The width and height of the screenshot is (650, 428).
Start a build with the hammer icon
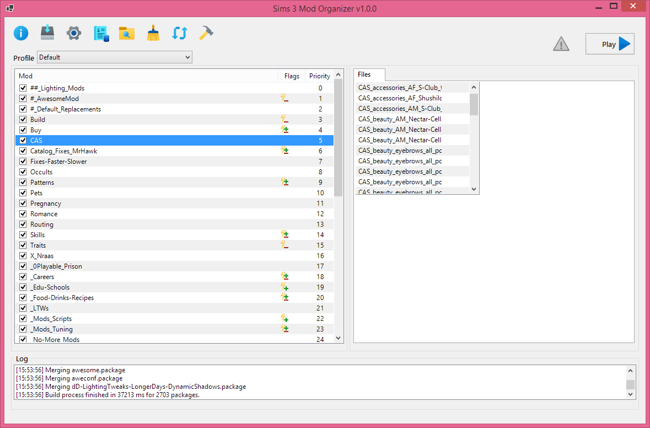[206, 33]
